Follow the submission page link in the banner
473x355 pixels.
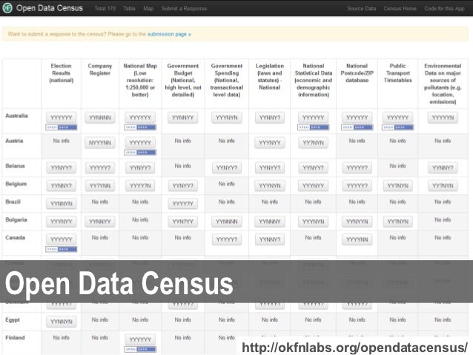pos(169,34)
